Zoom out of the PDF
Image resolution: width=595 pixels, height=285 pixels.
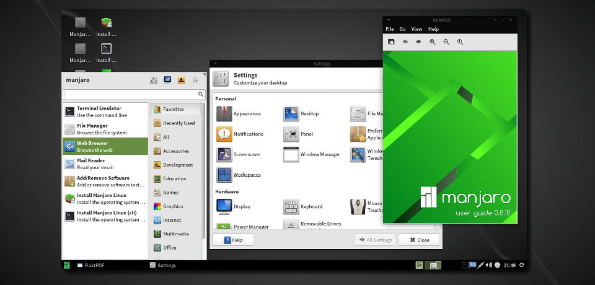point(446,42)
